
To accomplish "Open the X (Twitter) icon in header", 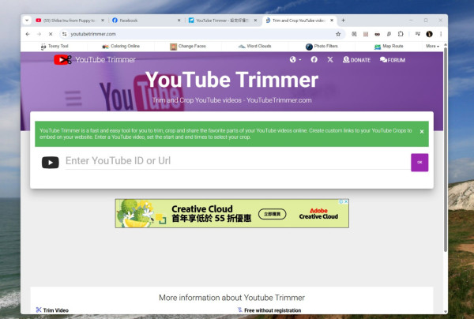I will (x=330, y=59).
